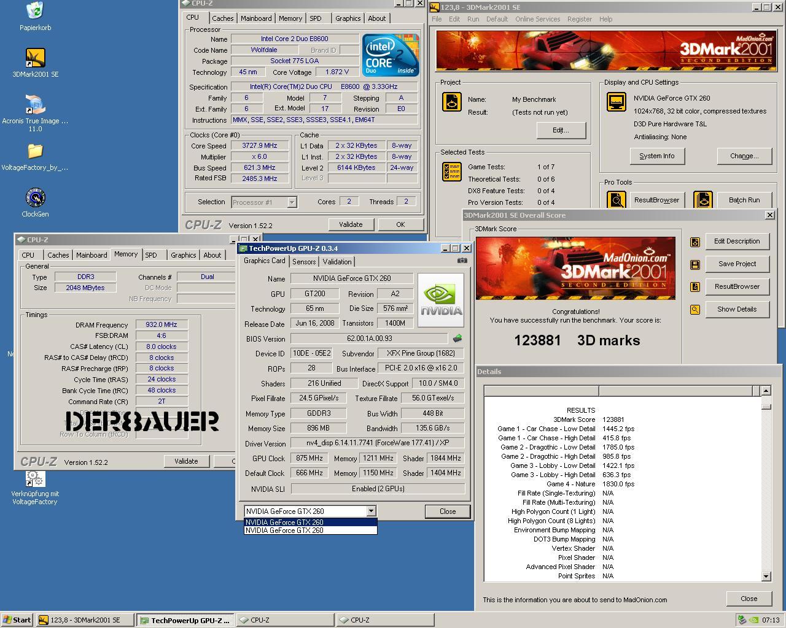Image resolution: width=786 pixels, height=628 pixels.
Task: Click Validate in the Memory CPU-Z window
Action: pos(186,461)
